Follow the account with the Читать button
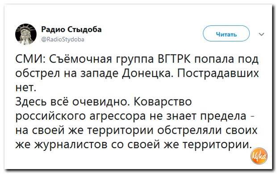Image resolution: width=277 pixels, height=174 pixels. [x=227, y=33]
